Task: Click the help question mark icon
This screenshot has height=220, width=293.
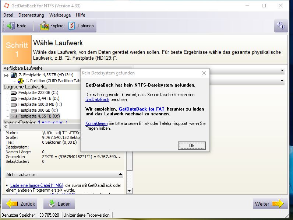Action: 281,26
